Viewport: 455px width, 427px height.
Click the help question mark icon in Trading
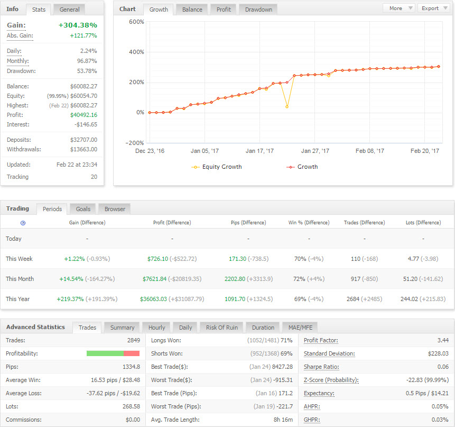point(23,223)
